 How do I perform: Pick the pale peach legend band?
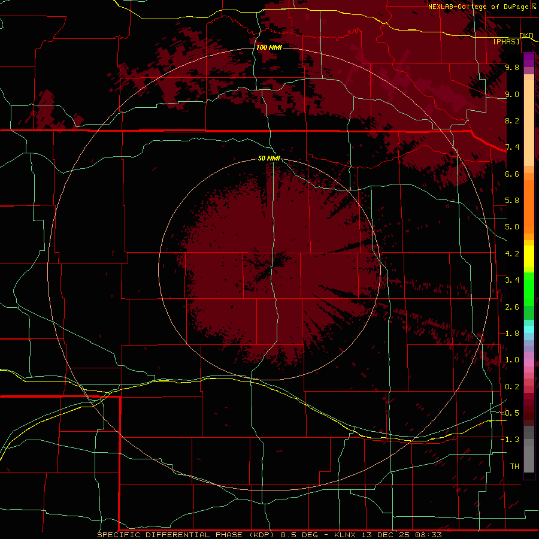(x=529, y=123)
